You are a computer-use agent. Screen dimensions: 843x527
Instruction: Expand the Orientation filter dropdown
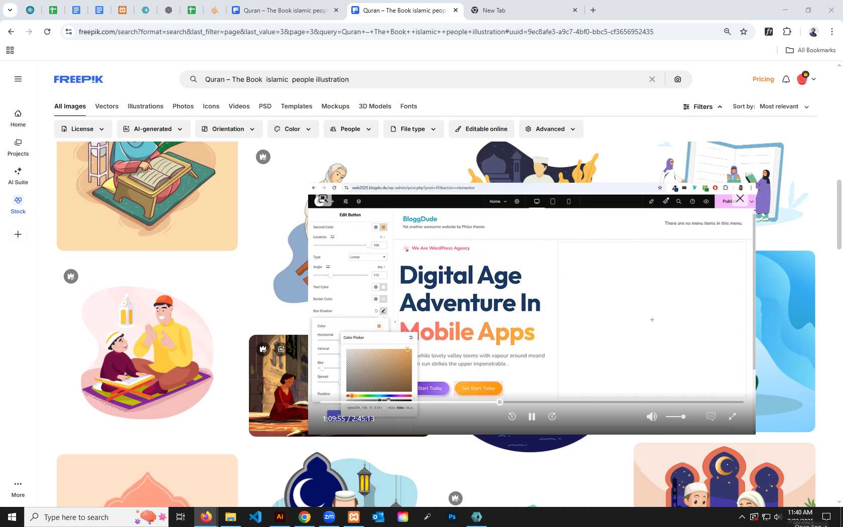tap(228, 129)
